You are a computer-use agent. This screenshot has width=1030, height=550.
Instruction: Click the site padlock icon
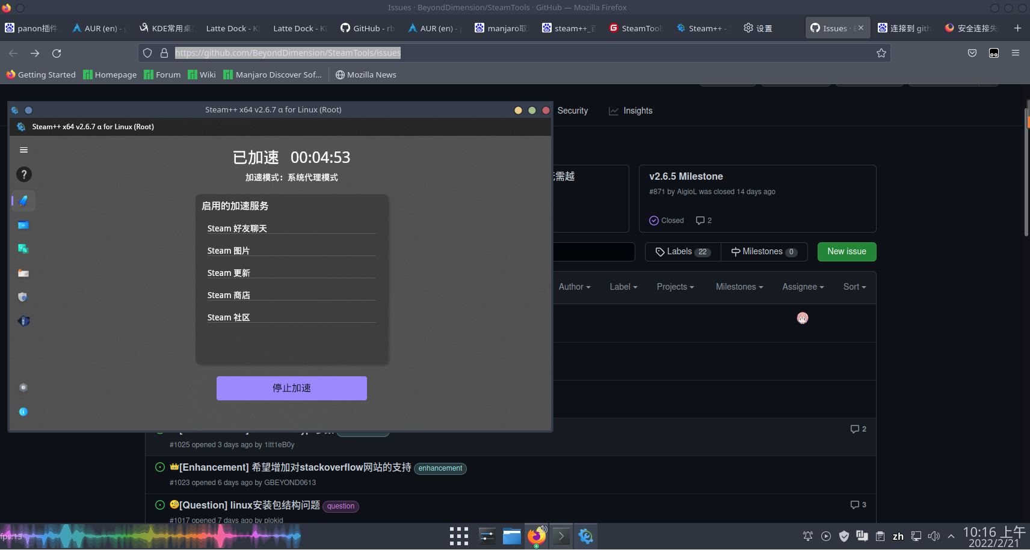click(164, 53)
